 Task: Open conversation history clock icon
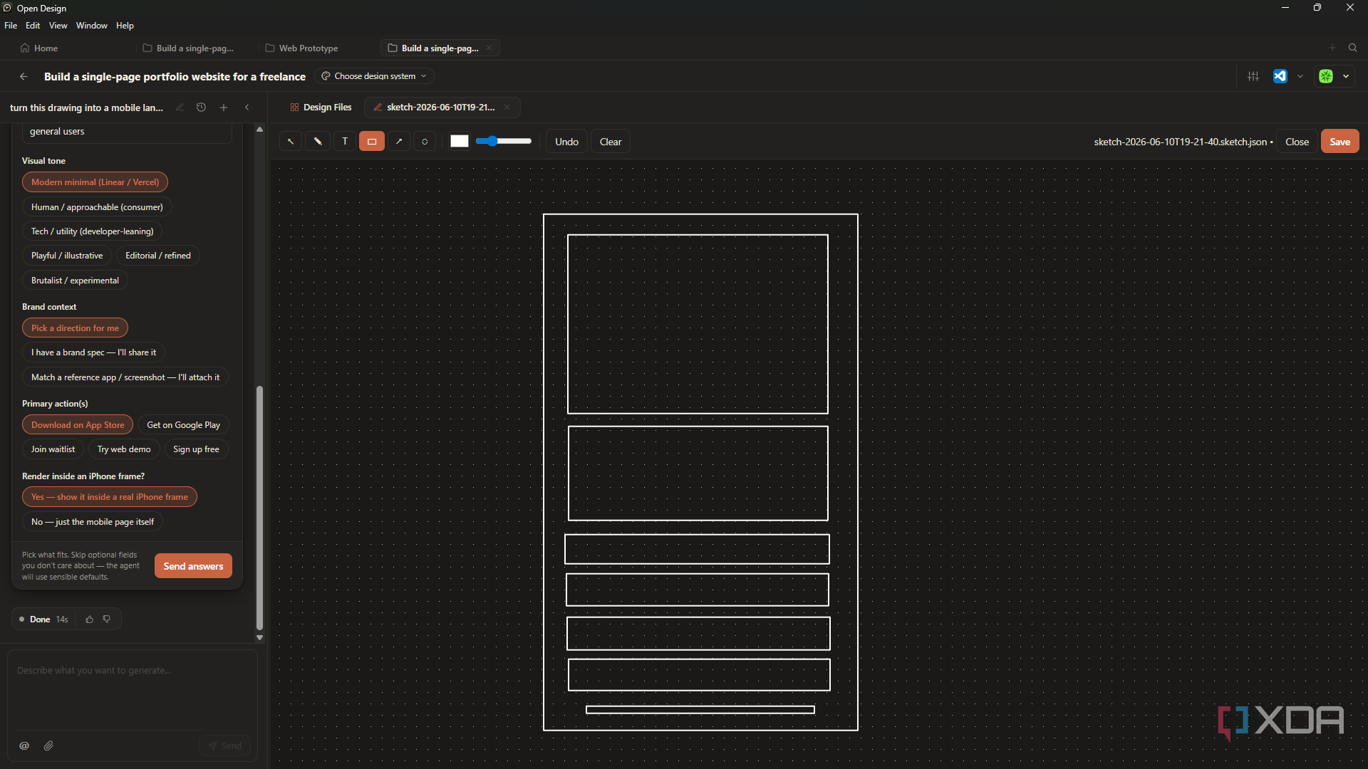tap(202, 108)
